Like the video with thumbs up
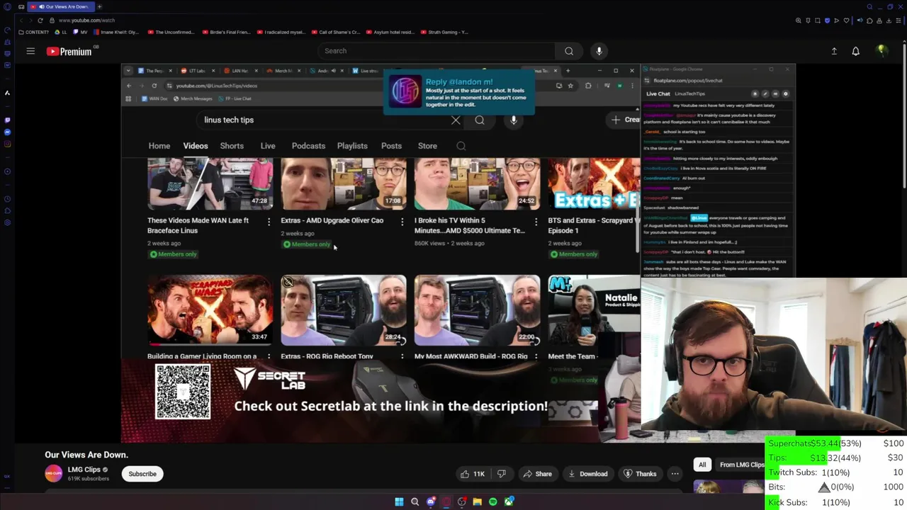907x510 pixels. click(x=472, y=474)
